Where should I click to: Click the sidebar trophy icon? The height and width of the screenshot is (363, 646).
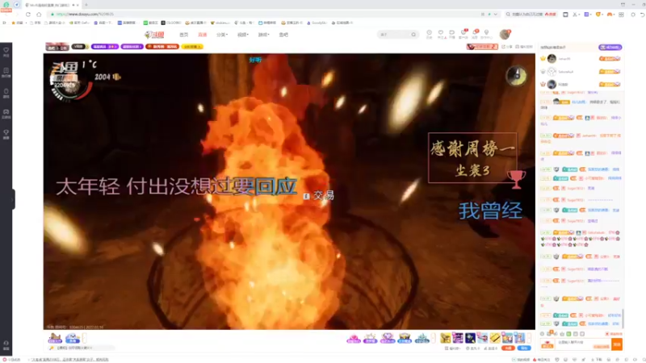(x=6, y=134)
